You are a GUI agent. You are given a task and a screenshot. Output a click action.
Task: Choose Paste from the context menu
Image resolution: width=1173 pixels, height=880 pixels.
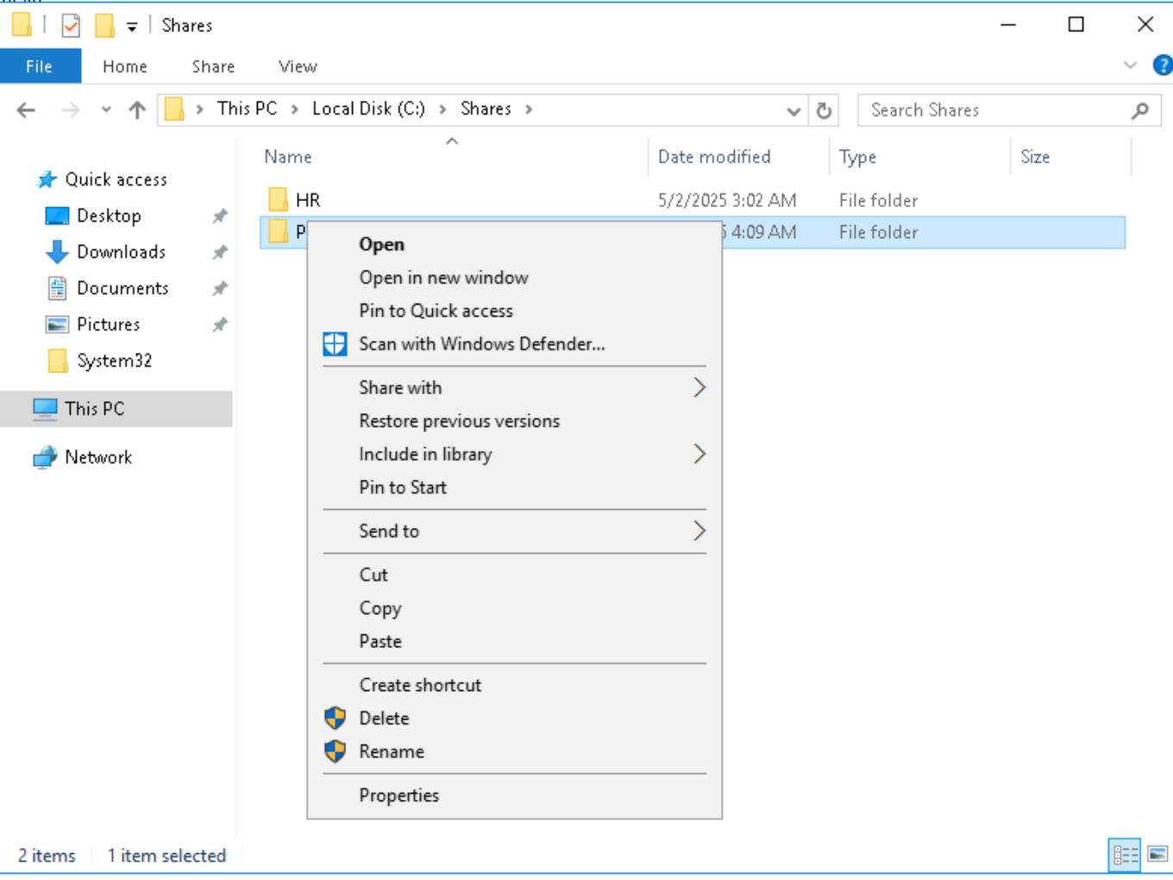pyautogui.click(x=514, y=641)
